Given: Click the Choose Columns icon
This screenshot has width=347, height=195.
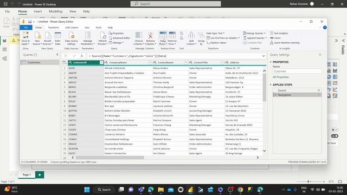Looking at the screenshot, I should click(139, 35).
